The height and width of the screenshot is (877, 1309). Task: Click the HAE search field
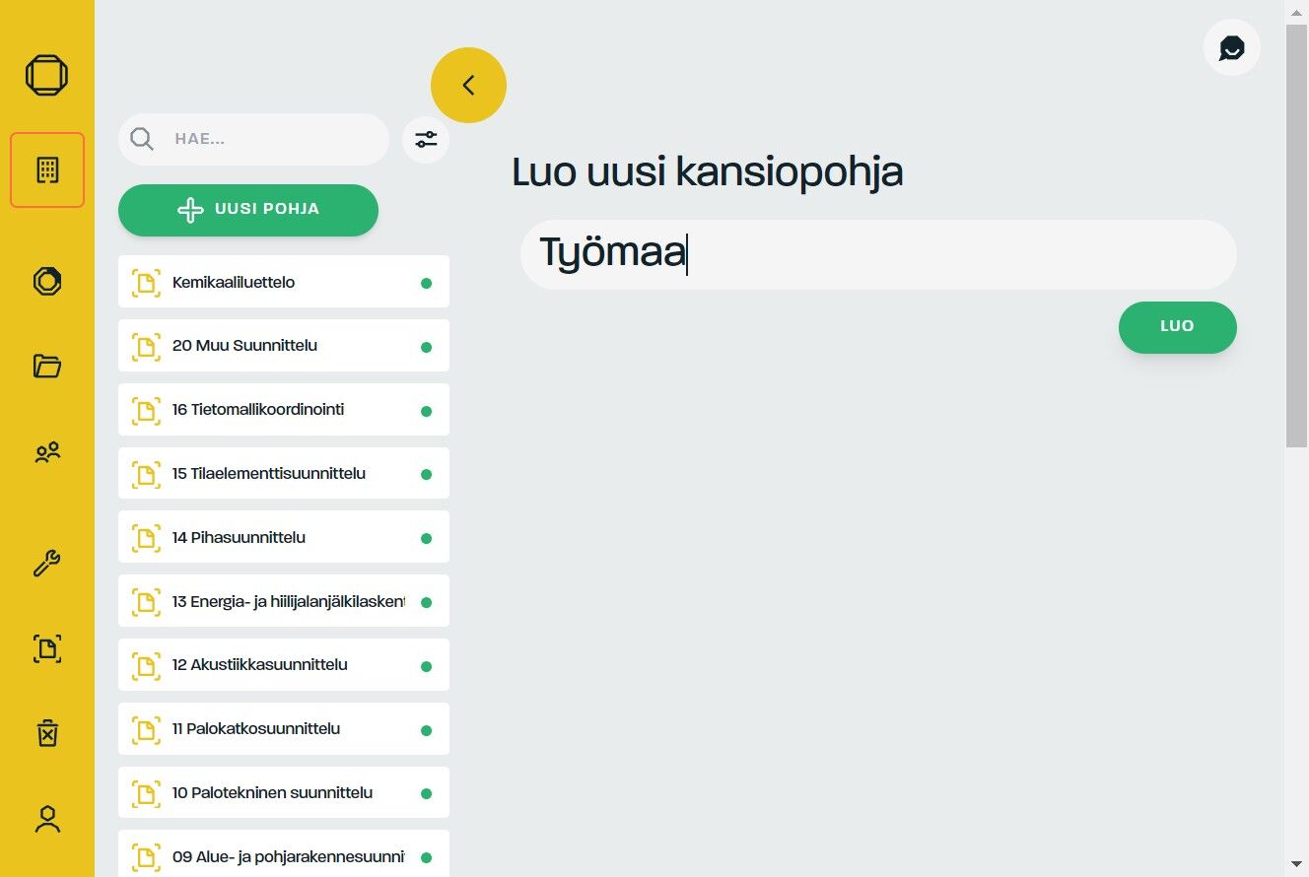tap(253, 139)
